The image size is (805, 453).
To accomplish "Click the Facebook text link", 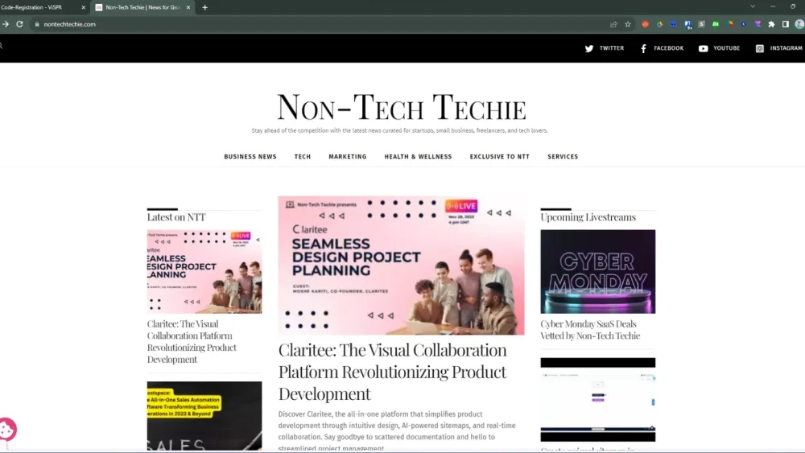I will click(x=668, y=48).
